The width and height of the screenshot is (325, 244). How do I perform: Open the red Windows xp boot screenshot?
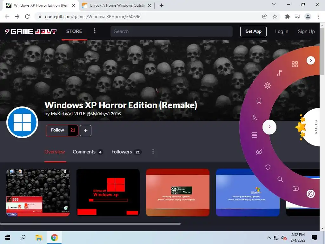[108, 193]
